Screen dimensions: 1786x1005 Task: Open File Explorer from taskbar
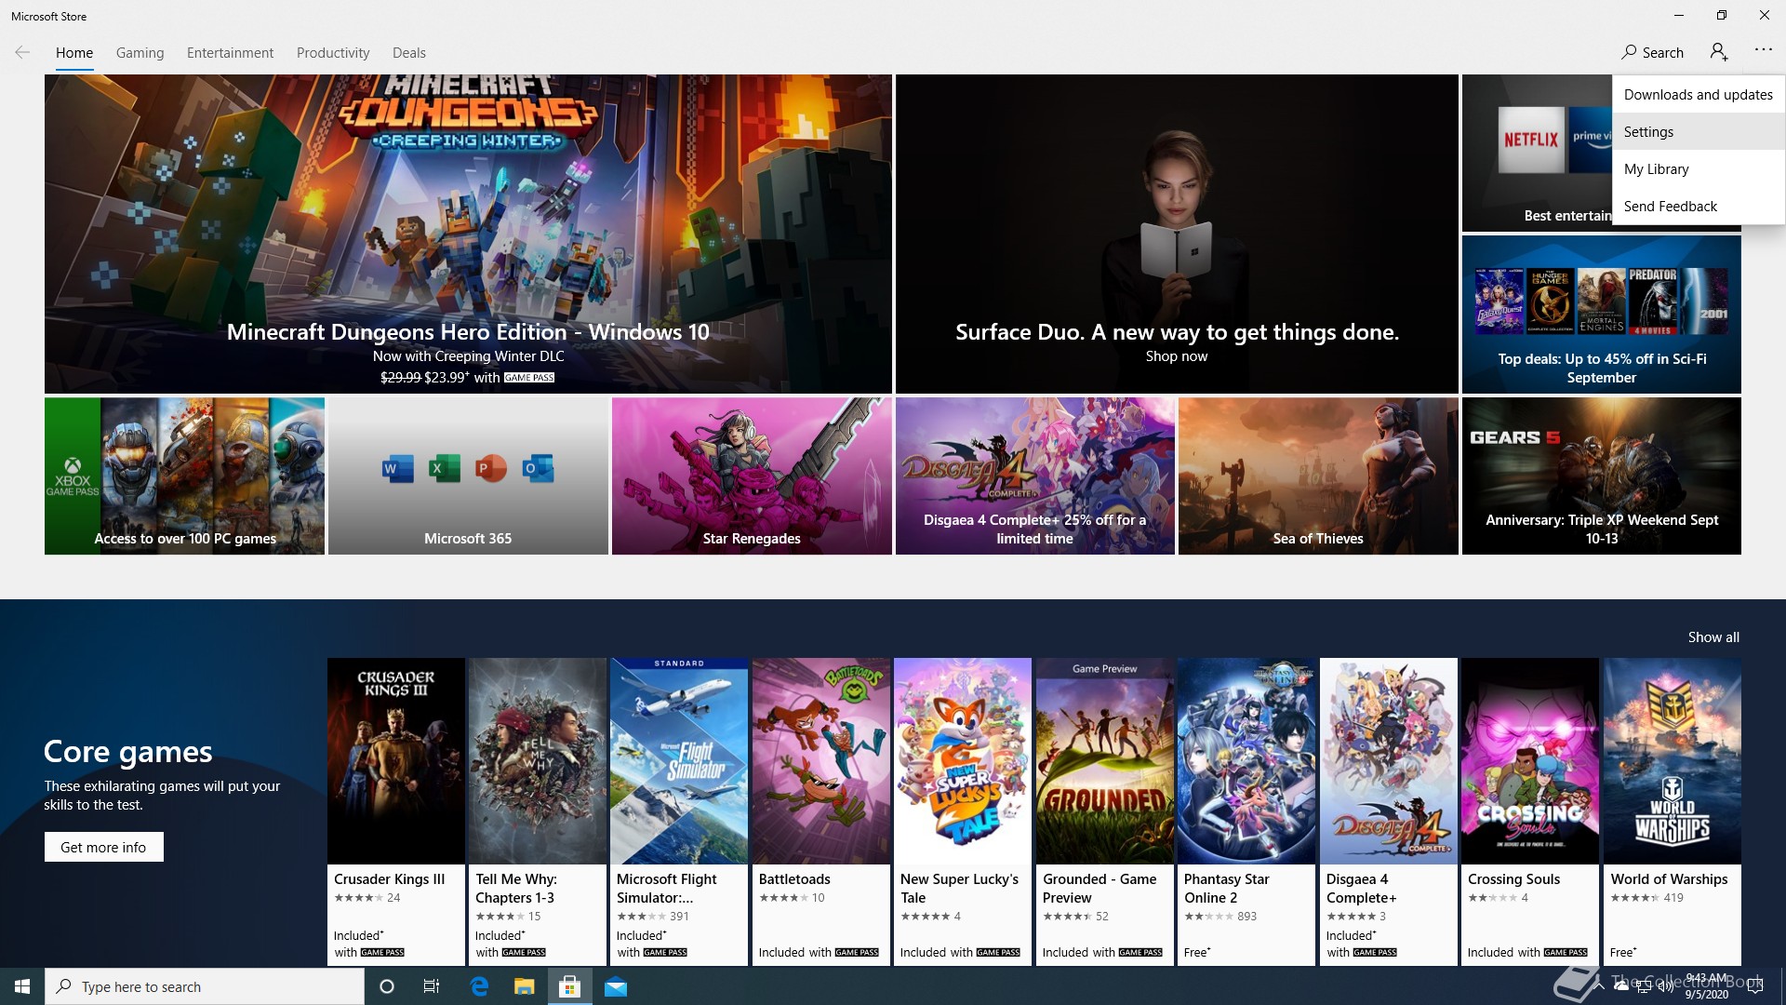coord(525,986)
